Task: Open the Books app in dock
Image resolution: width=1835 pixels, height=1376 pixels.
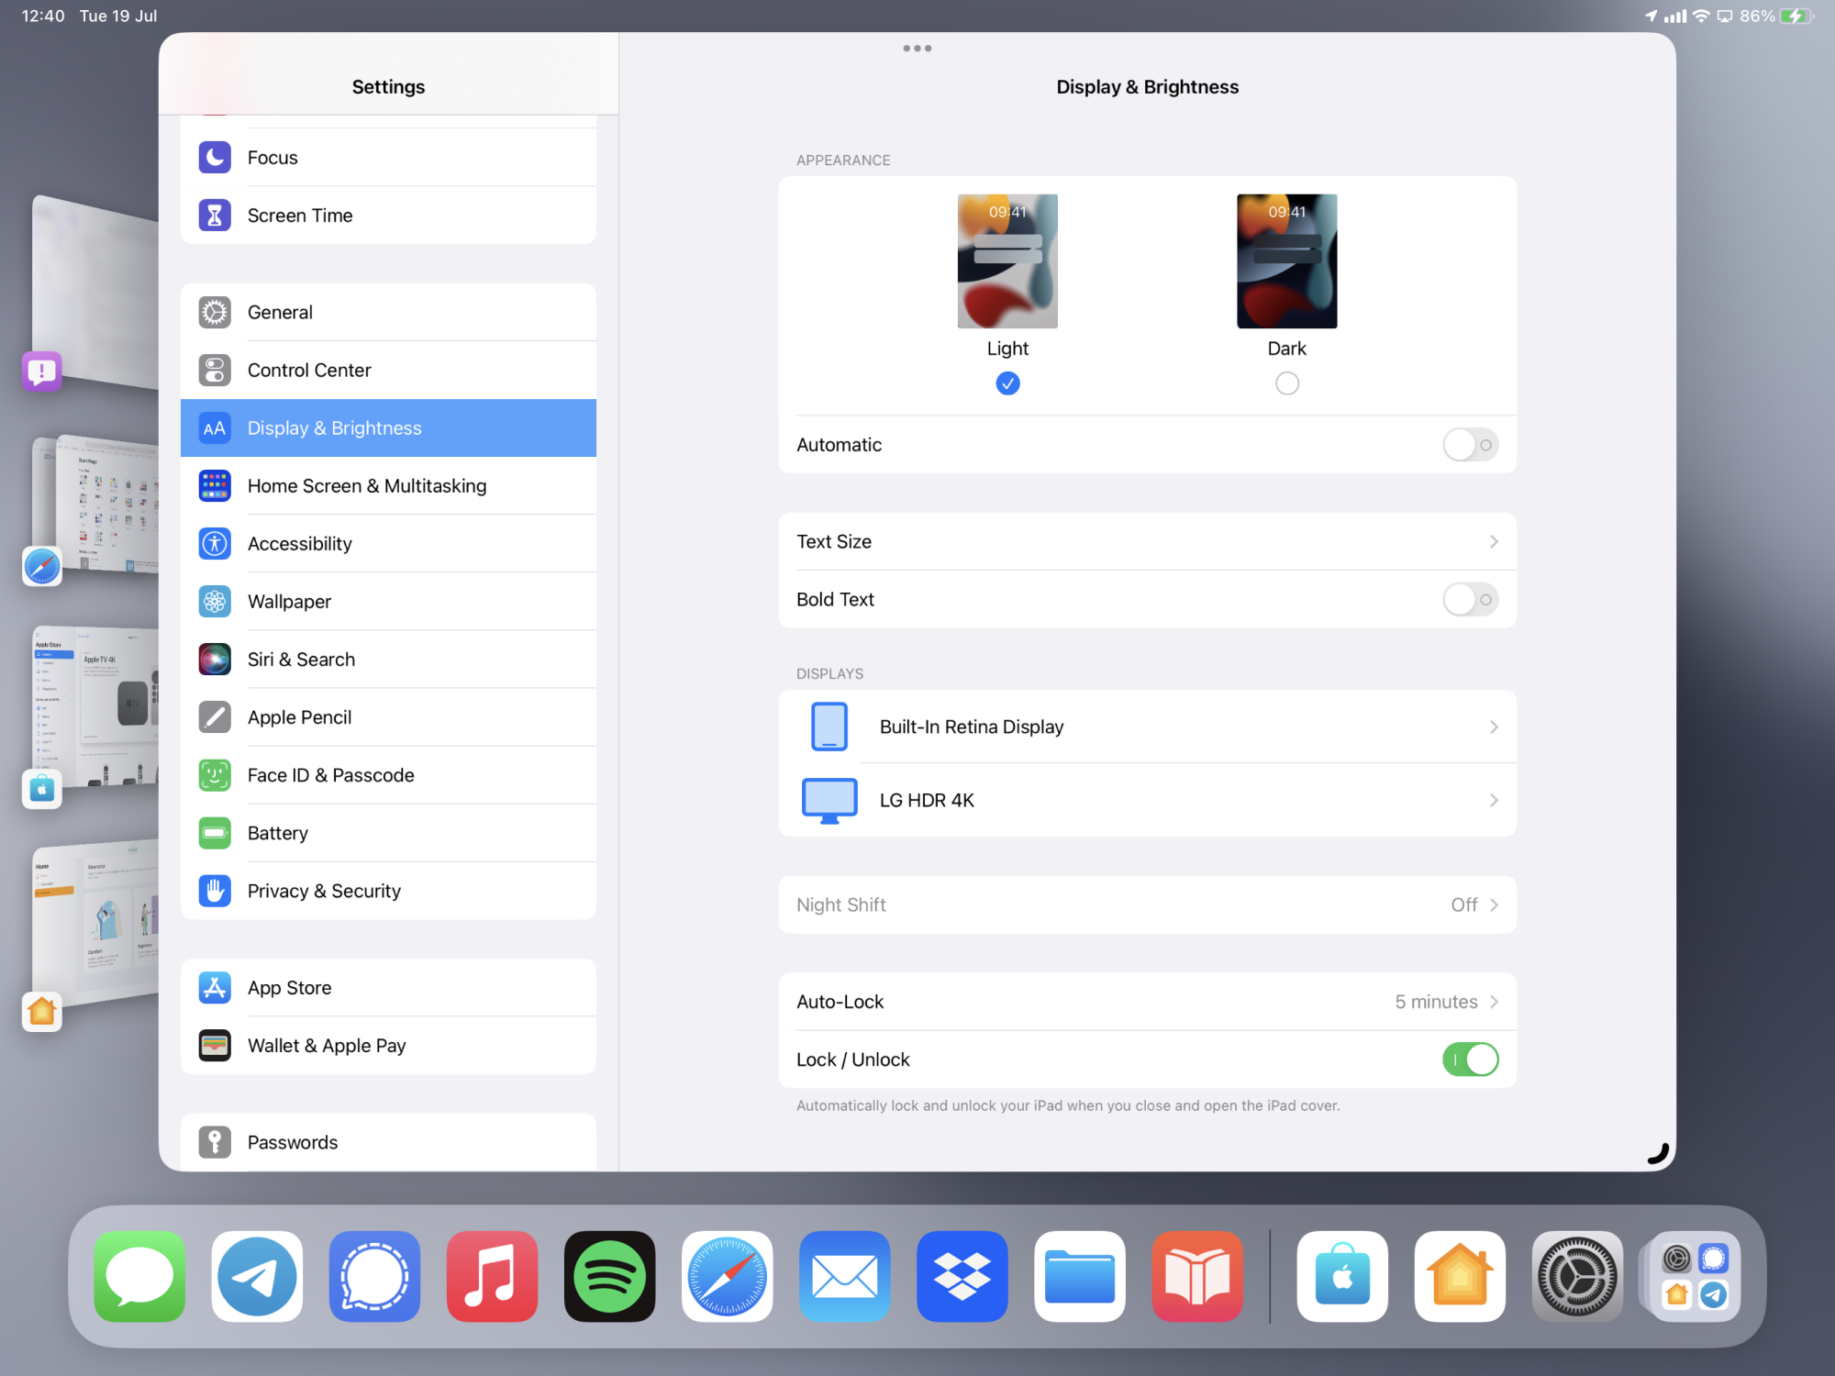Action: tap(1196, 1276)
